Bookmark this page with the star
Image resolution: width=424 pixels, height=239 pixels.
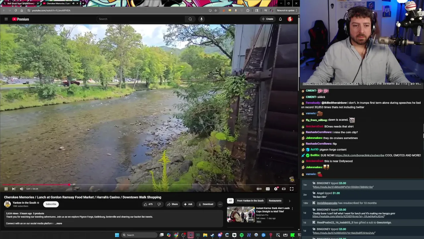(216, 10)
